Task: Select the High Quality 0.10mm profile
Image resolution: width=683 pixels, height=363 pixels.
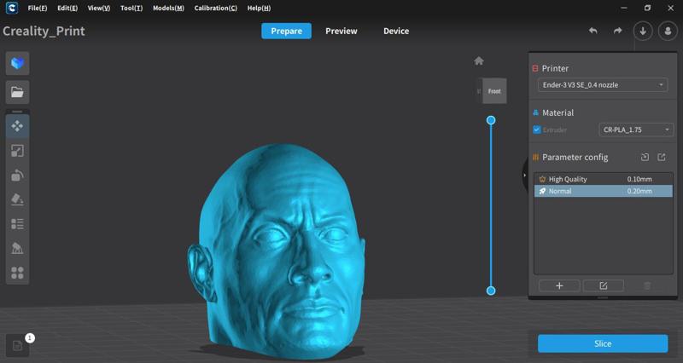Action: [x=604, y=179]
